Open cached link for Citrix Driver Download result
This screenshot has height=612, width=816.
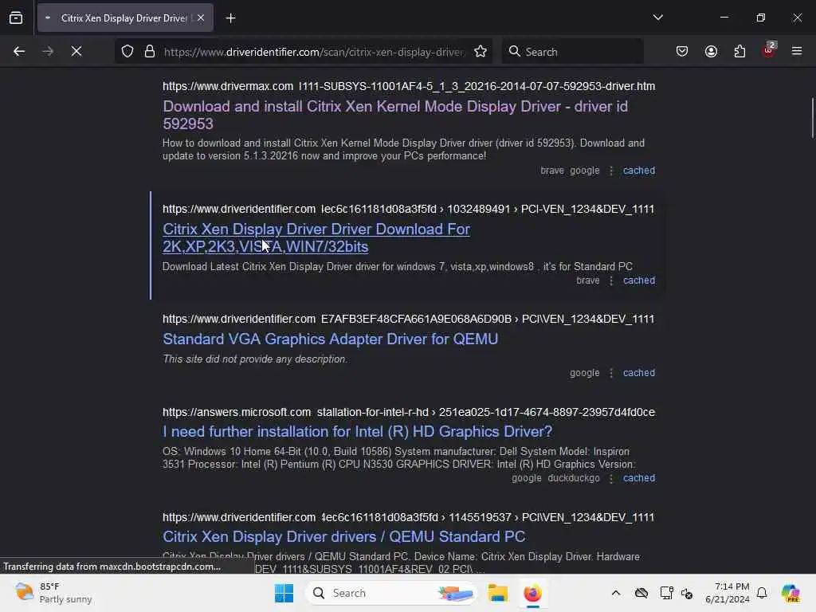639,280
